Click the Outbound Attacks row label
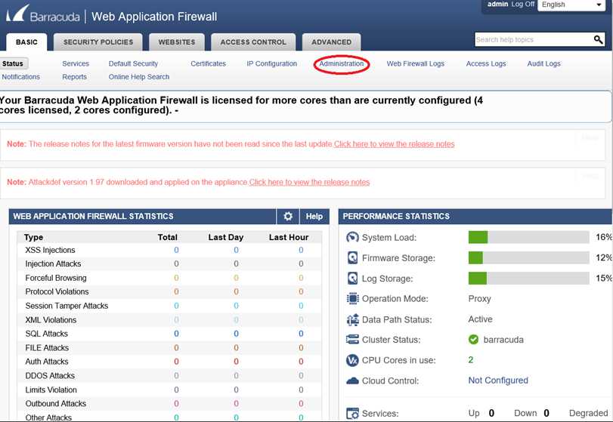Image resolution: width=613 pixels, height=422 pixels. click(x=55, y=404)
